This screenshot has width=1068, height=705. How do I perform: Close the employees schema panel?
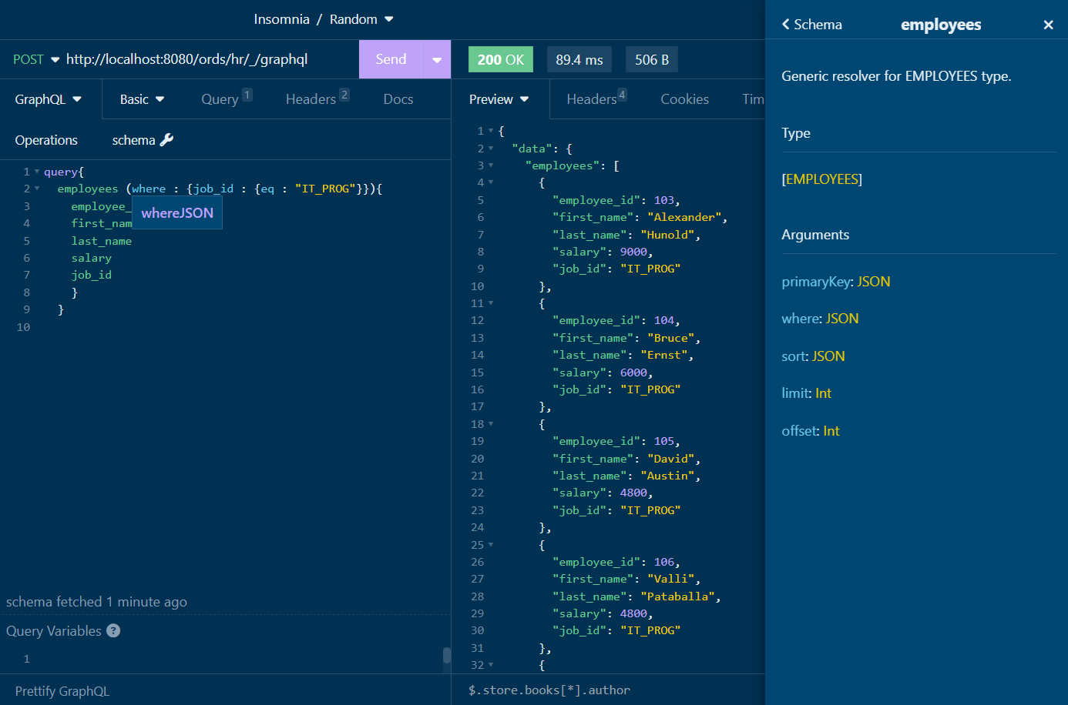pyautogui.click(x=1048, y=25)
